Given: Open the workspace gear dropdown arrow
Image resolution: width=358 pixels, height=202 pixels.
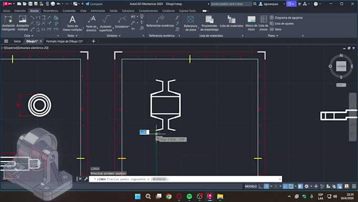Looking at the screenshot, I should point(311,186).
